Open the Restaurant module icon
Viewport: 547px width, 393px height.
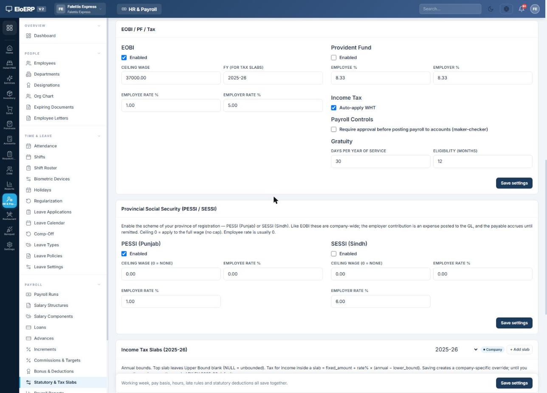pyautogui.click(x=9, y=216)
